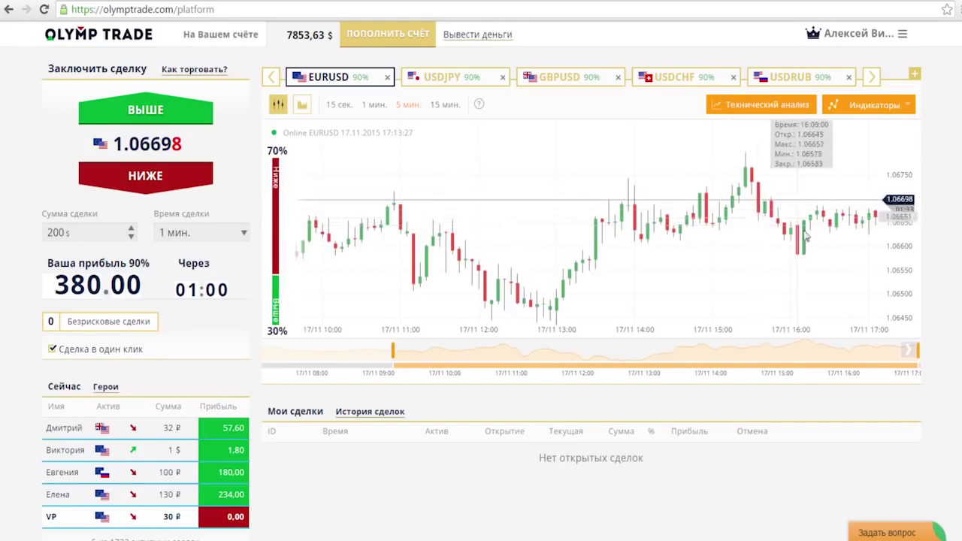Viewport: 962px width, 541px height.
Task: Click Пополнить счёт deposit button
Action: [388, 34]
